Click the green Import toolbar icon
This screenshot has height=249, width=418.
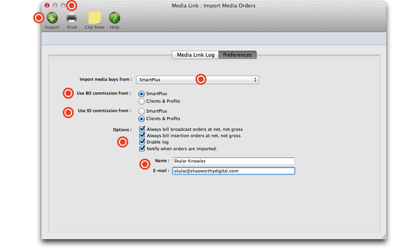pyautogui.click(x=52, y=18)
